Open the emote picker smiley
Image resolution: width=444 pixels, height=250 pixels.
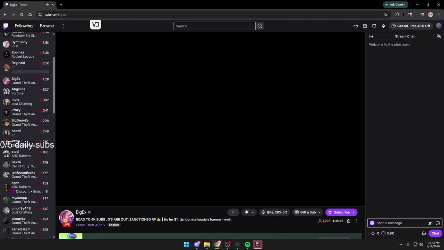[x=438, y=223]
